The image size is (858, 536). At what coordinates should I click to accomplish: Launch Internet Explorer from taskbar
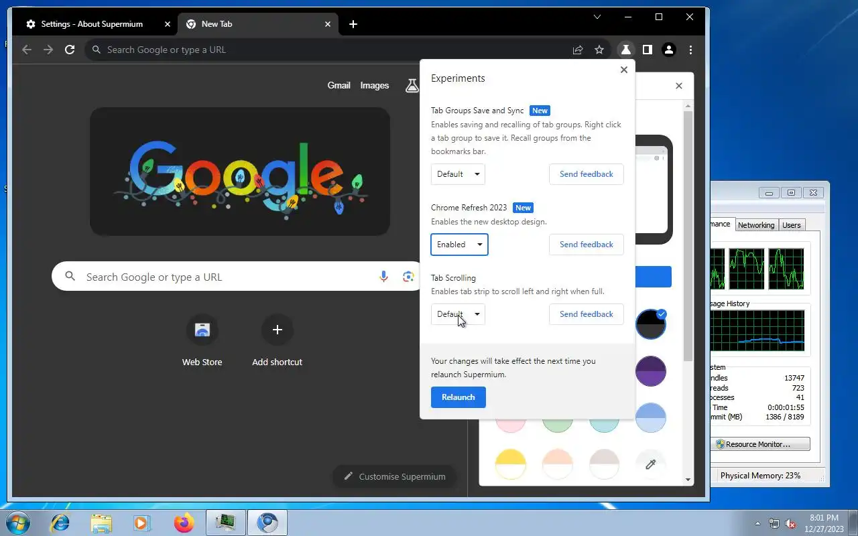click(60, 523)
